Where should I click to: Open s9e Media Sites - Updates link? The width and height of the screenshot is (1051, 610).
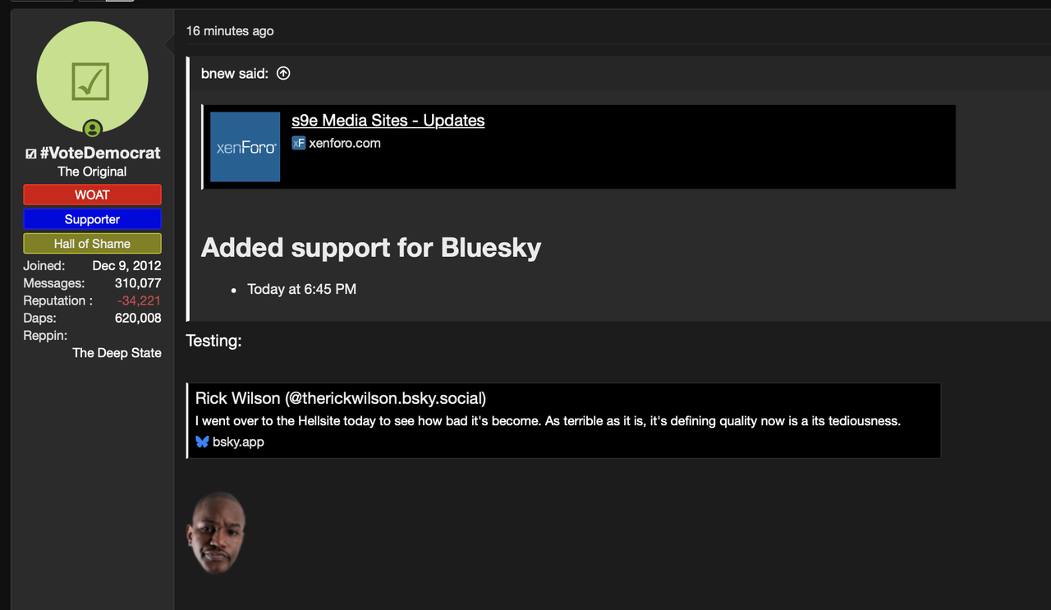[388, 120]
